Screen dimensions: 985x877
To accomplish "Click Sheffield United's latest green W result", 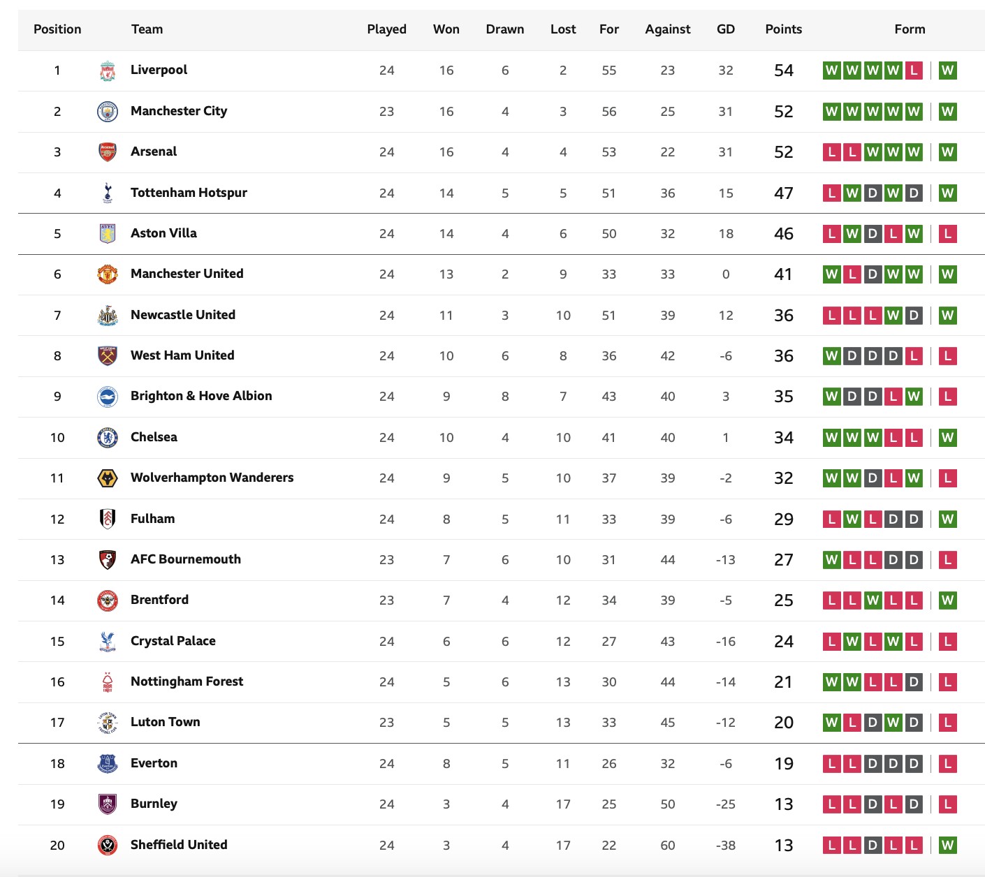I will coord(947,846).
